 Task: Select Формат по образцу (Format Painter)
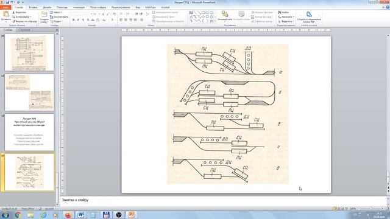[24, 21]
